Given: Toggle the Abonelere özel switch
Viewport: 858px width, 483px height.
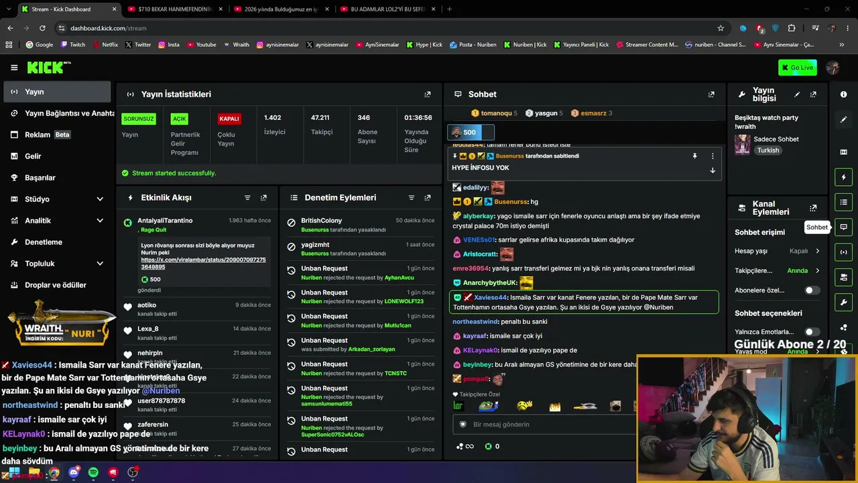Looking at the screenshot, I should point(812,290).
